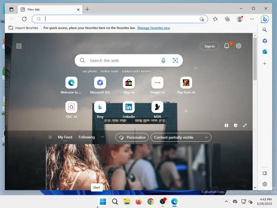Click the sidebar Search icon
The width and height of the screenshot is (277, 208).
pos(265,30)
